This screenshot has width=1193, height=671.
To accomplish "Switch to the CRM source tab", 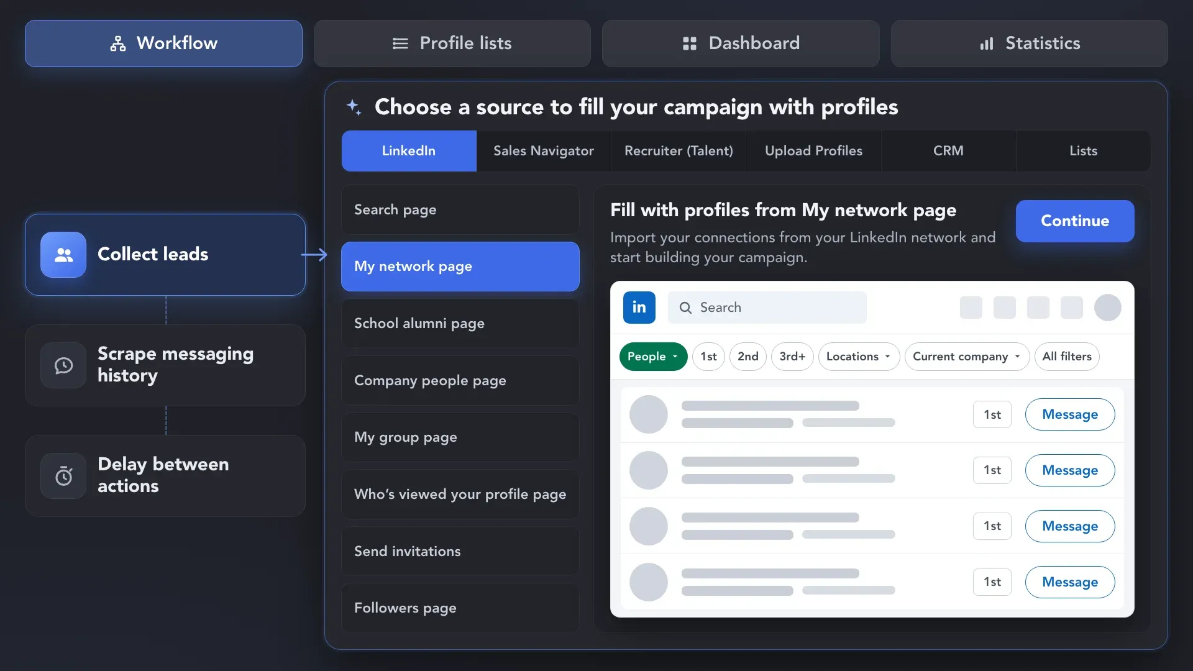I will click(948, 151).
